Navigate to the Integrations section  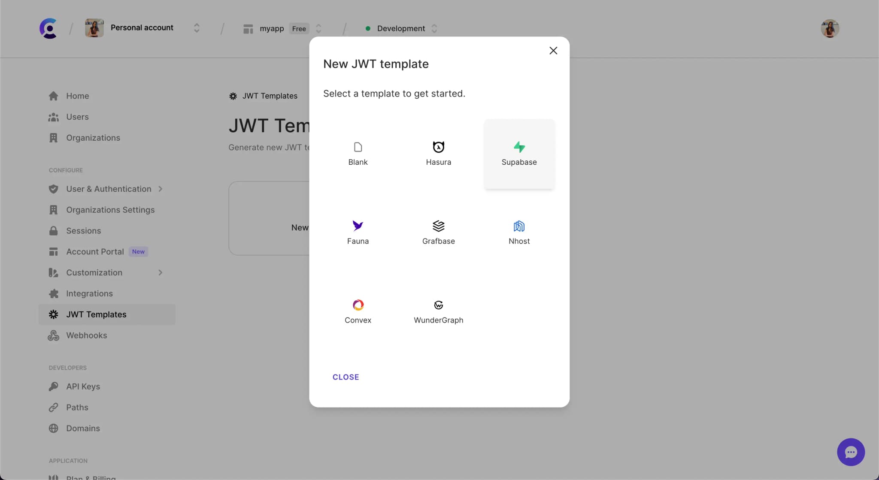pyautogui.click(x=89, y=293)
